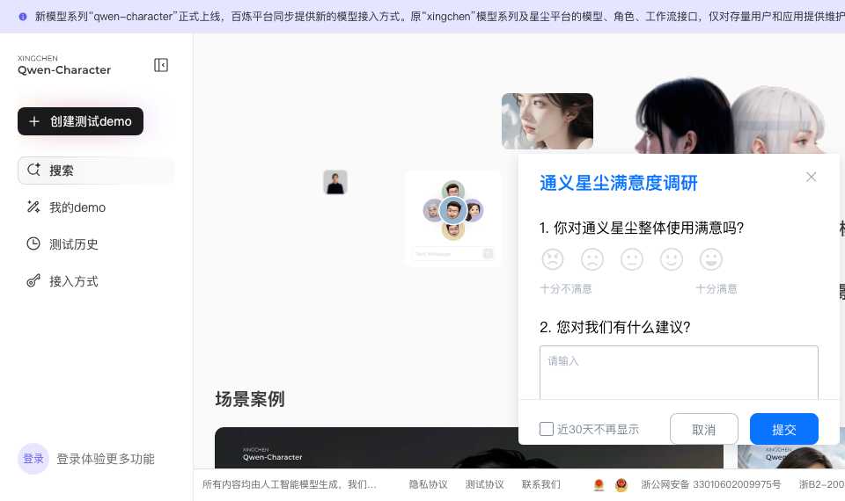Click the magic wand icon beside 我的demo
The height and width of the screenshot is (501, 845).
coord(33,207)
